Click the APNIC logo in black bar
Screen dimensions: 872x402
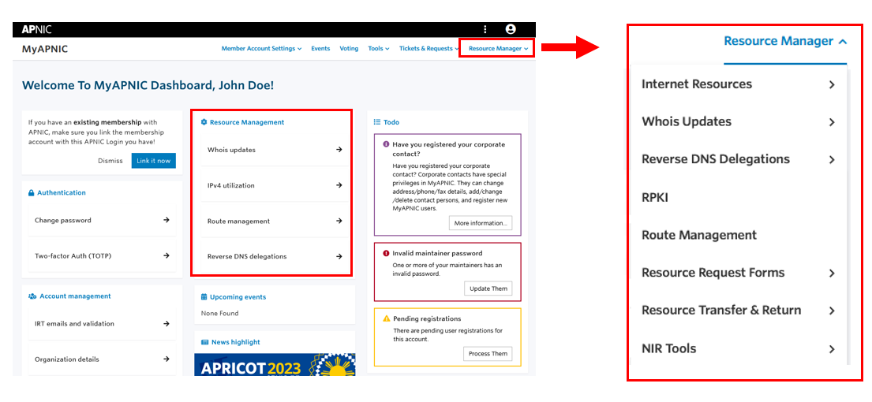(x=36, y=29)
